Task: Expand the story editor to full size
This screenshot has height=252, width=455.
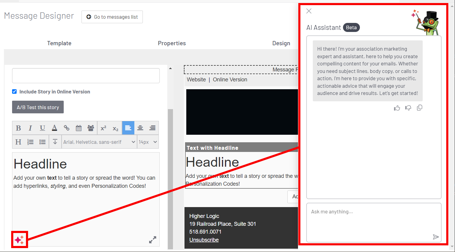Action: coord(152,240)
